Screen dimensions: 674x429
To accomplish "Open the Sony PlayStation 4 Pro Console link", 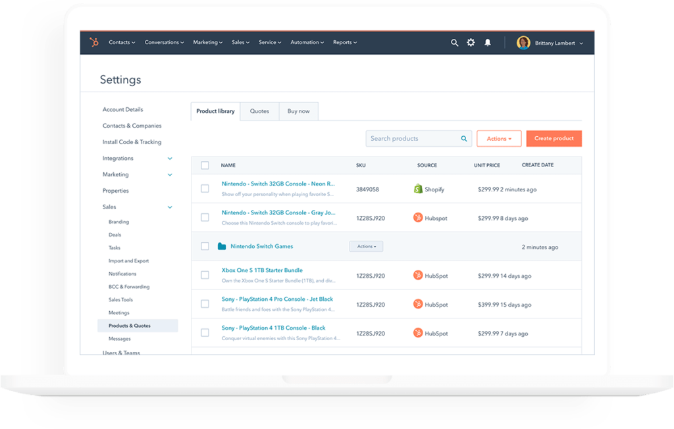I will (x=279, y=299).
